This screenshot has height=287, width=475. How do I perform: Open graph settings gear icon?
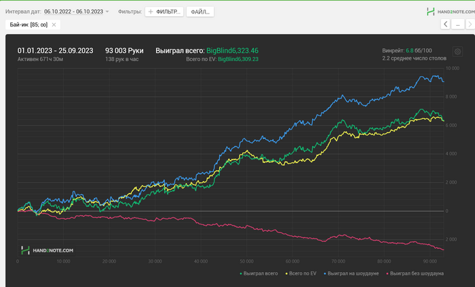click(x=457, y=52)
